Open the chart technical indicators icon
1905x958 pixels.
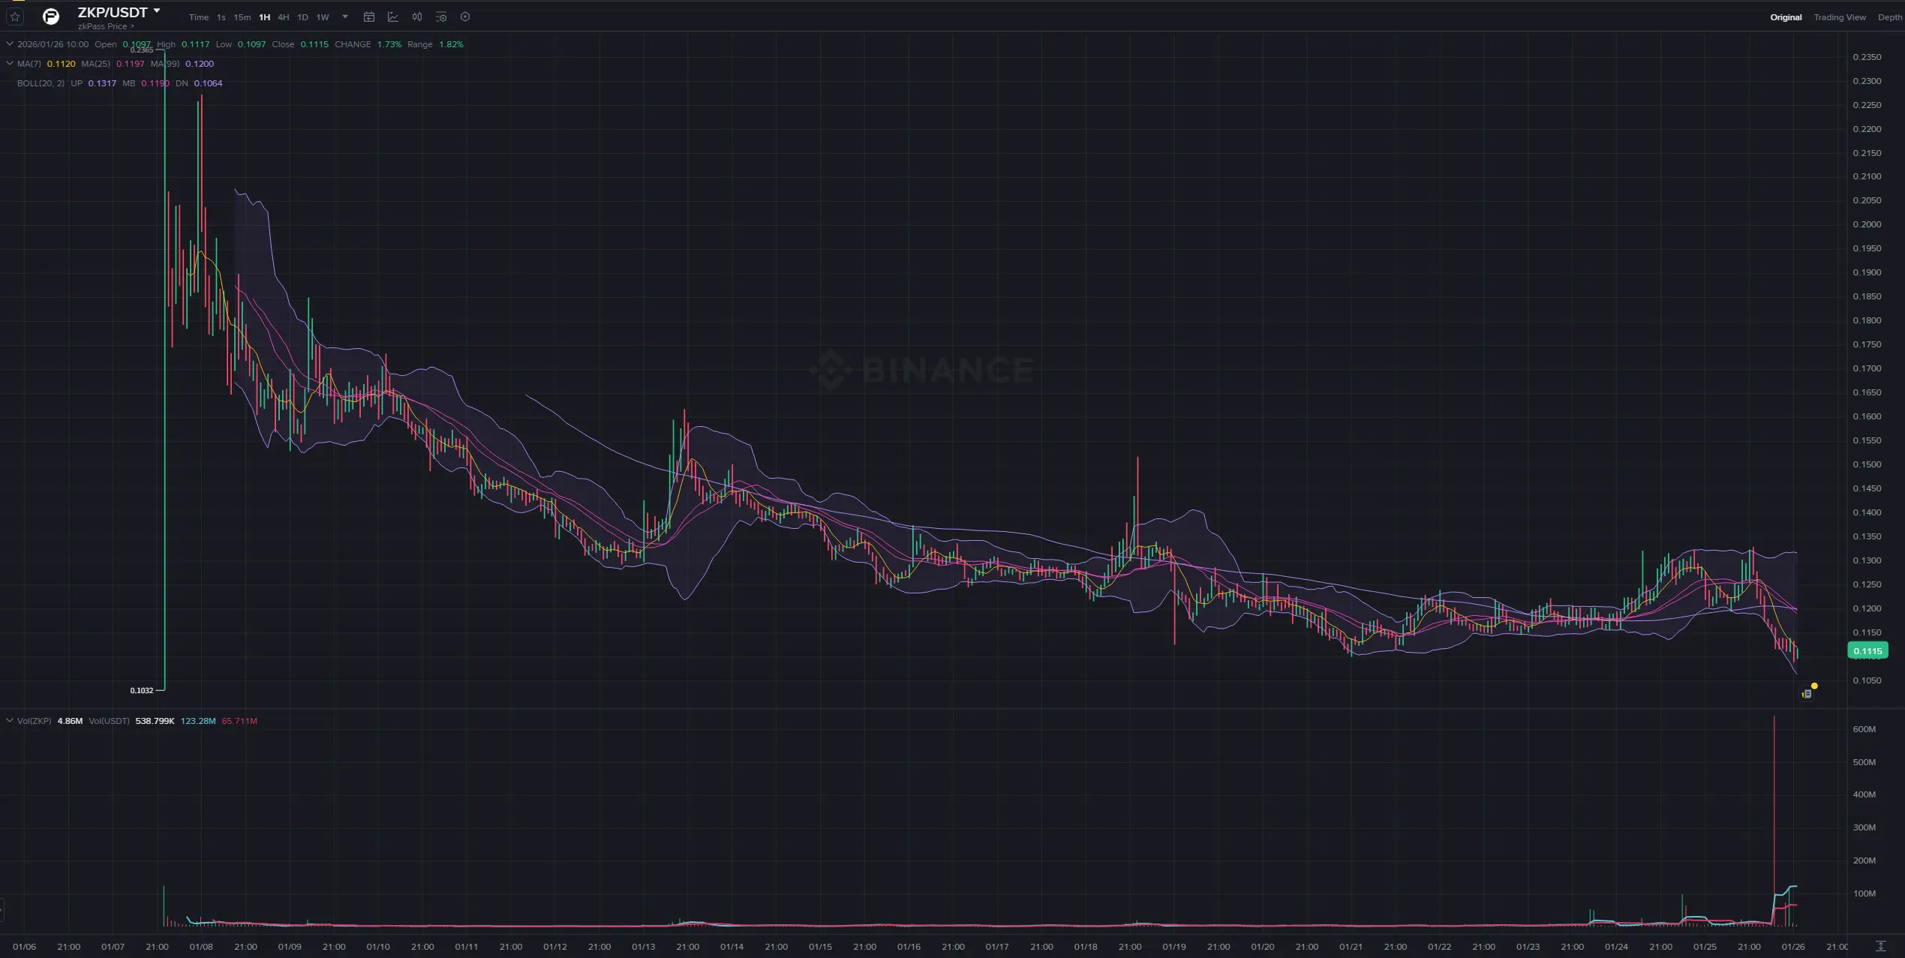click(x=393, y=17)
